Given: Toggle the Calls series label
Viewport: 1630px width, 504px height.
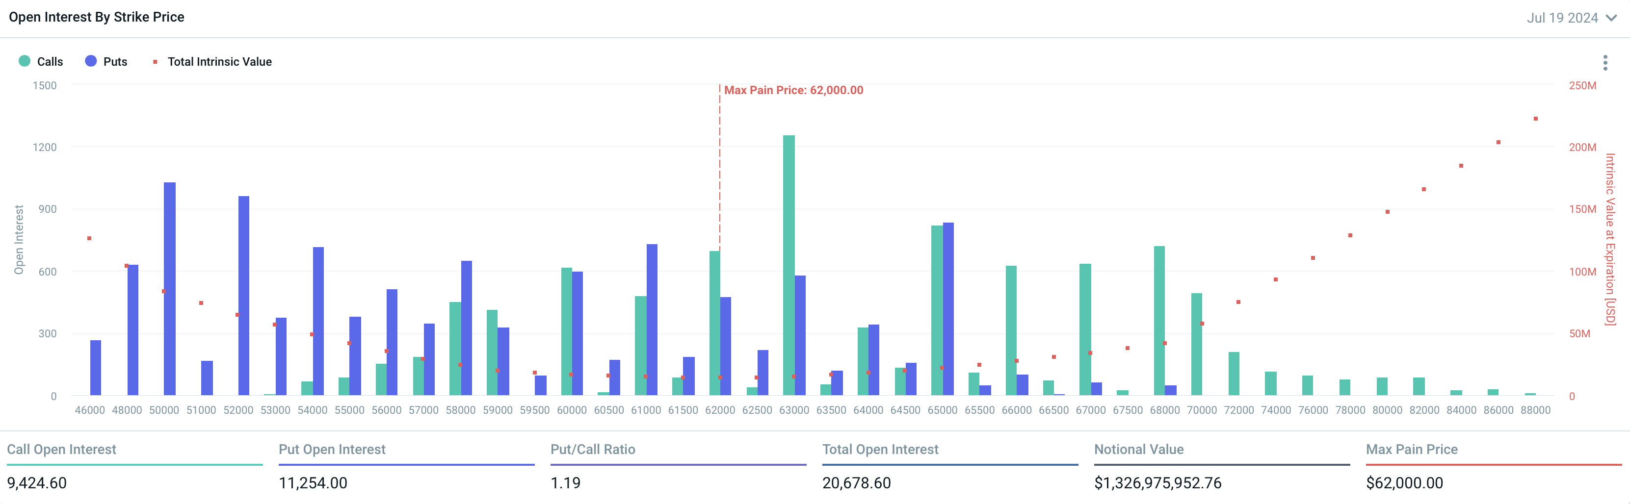Looking at the screenshot, I should (x=50, y=62).
